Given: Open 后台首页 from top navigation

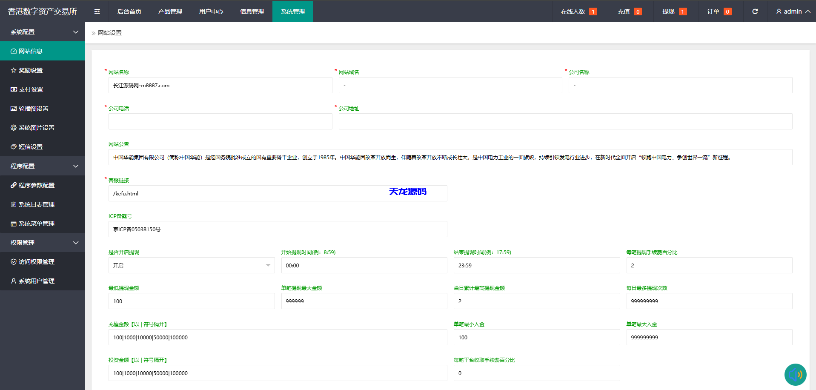Looking at the screenshot, I should (x=129, y=11).
